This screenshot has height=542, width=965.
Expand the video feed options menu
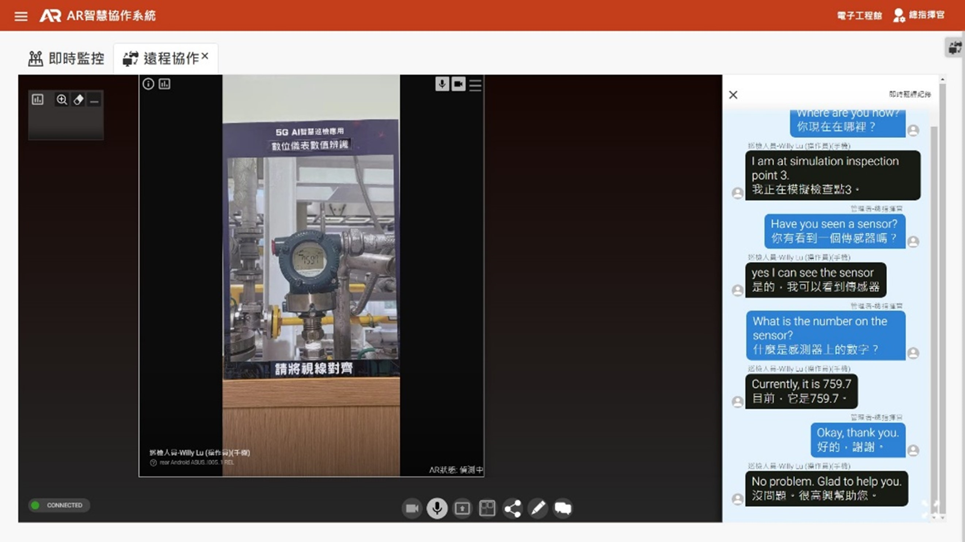pyautogui.click(x=475, y=85)
